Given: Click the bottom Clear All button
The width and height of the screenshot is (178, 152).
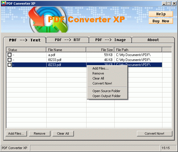Looking at the screenshot, I should 63,134.
